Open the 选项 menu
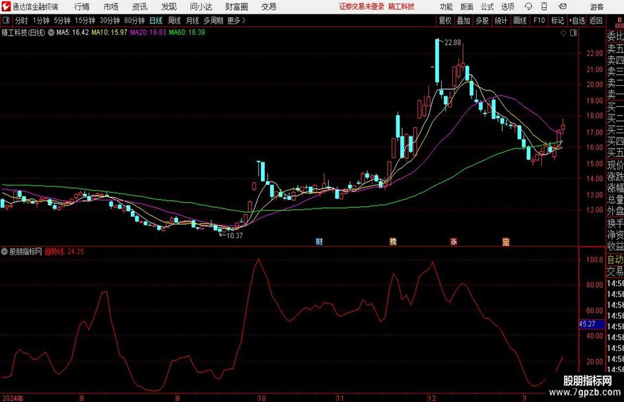 [508, 7]
